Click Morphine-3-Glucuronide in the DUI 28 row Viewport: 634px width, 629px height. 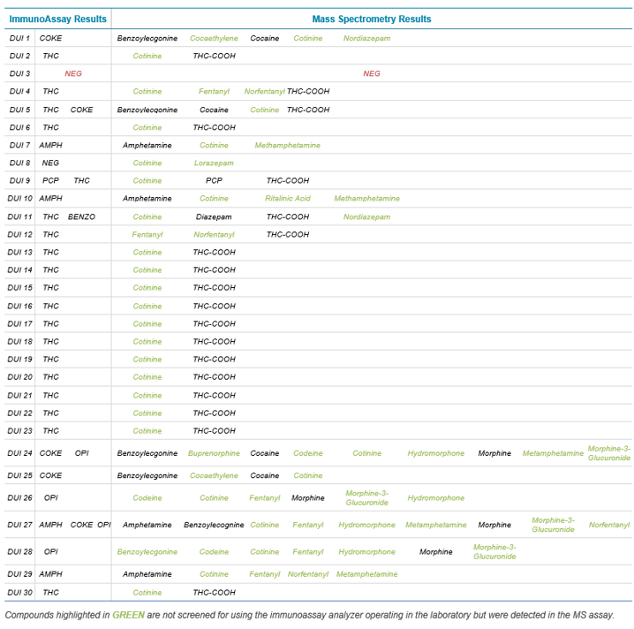click(x=494, y=552)
